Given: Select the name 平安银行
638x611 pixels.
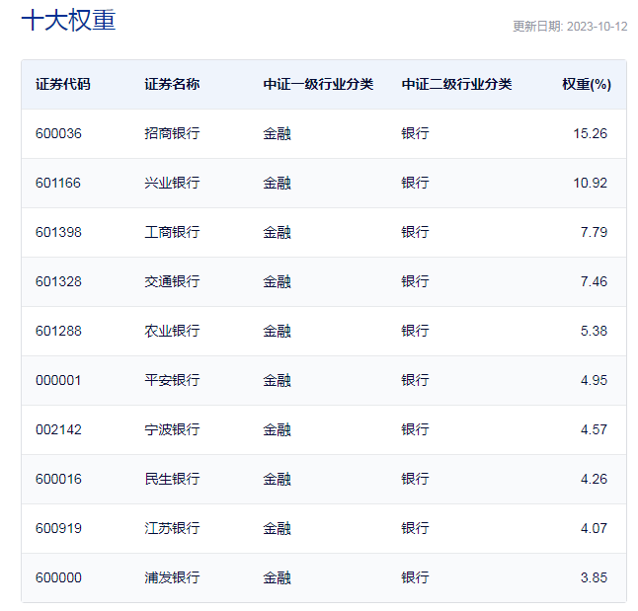Looking at the screenshot, I should click(172, 380).
